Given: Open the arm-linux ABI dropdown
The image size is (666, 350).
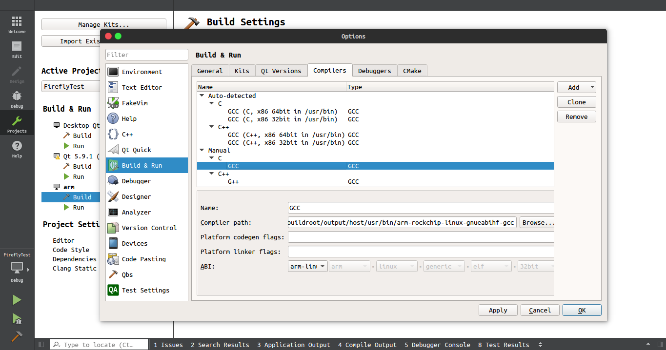Looking at the screenshot, I should point(308,267).
